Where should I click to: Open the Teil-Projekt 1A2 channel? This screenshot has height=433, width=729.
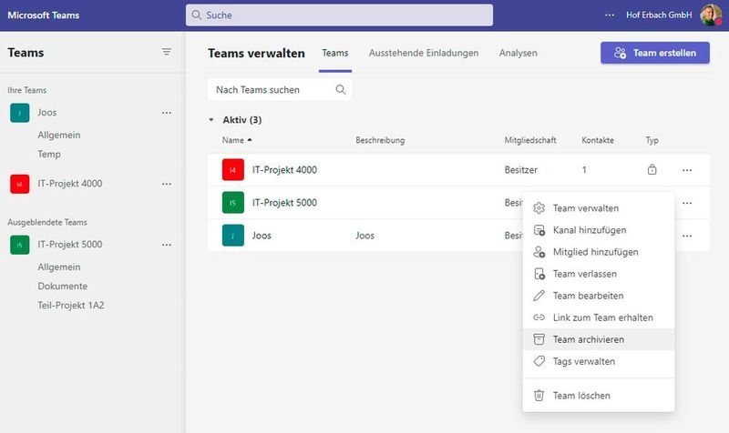[71, 305]
